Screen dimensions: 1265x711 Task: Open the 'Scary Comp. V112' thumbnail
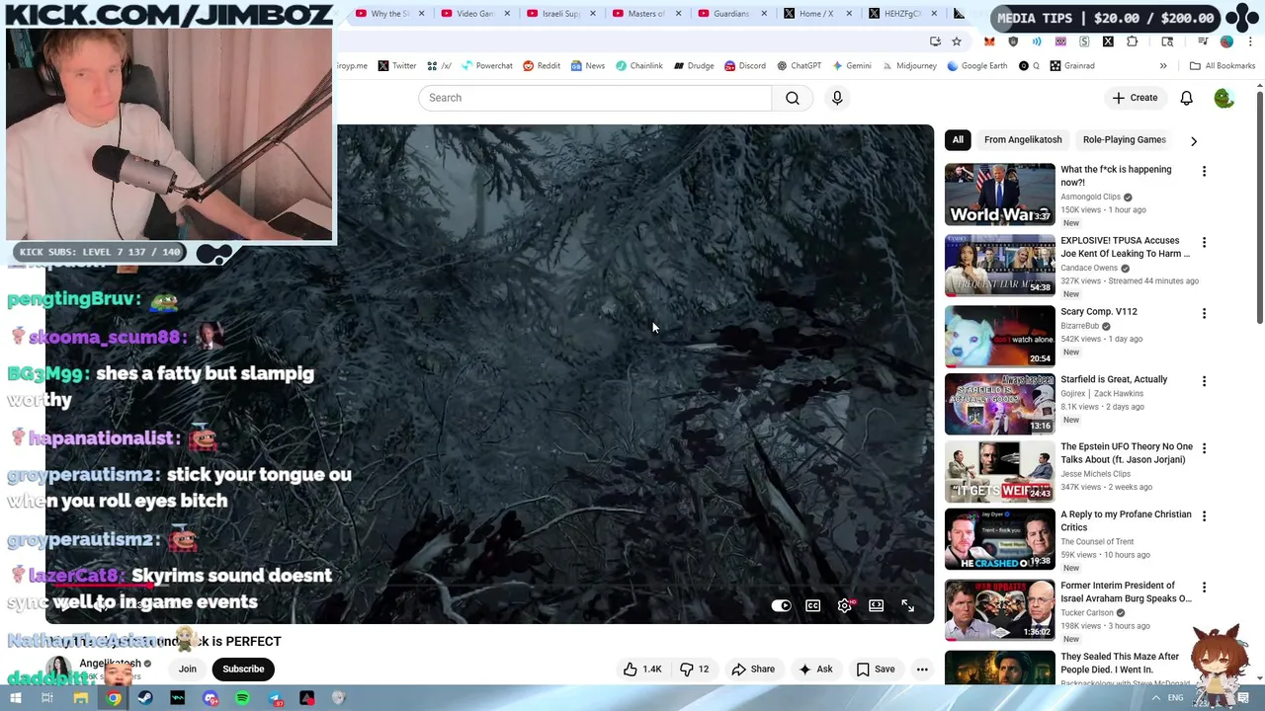click(x=999, y=336)
